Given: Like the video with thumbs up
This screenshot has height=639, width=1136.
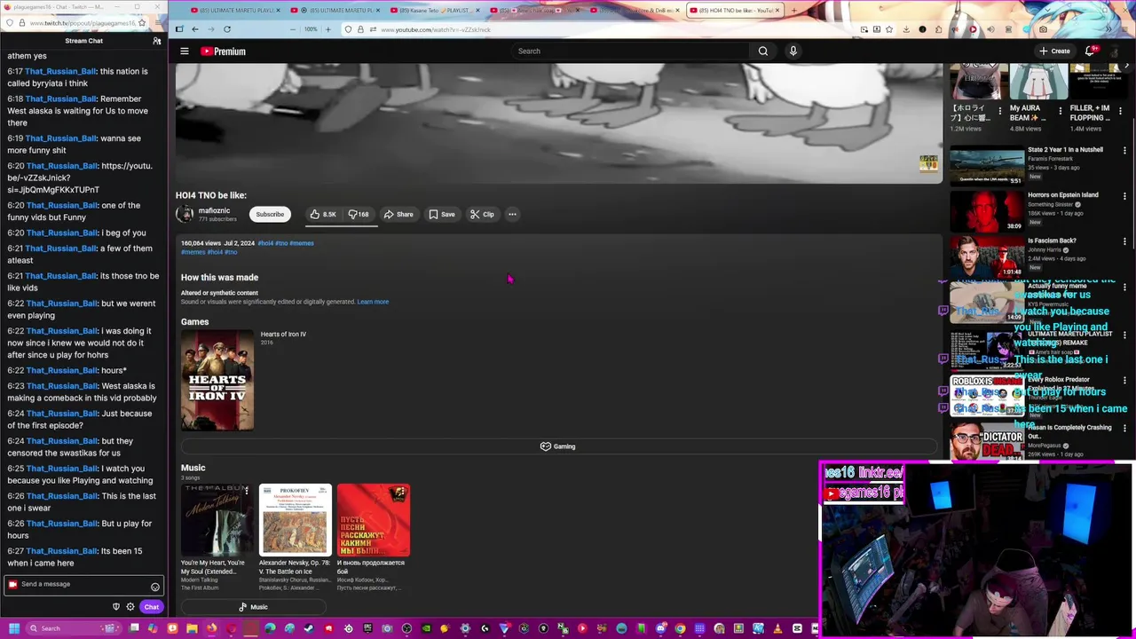Looking at the screenshot, I should (322, 214).
